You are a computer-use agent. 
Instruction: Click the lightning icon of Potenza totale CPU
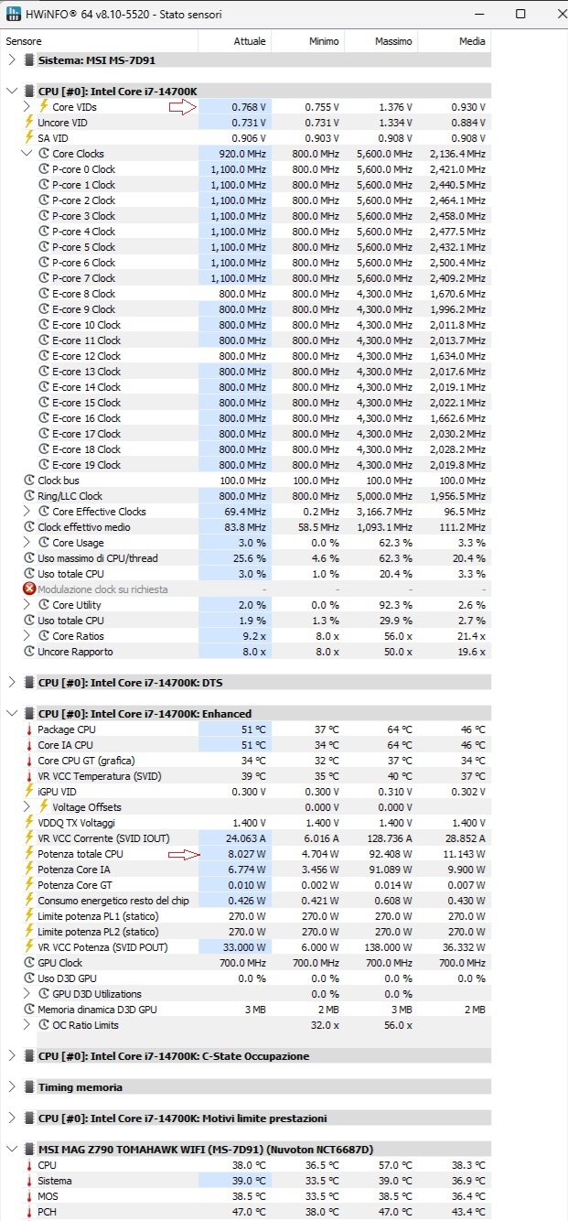pyautogui.click(x=28, y=853)
